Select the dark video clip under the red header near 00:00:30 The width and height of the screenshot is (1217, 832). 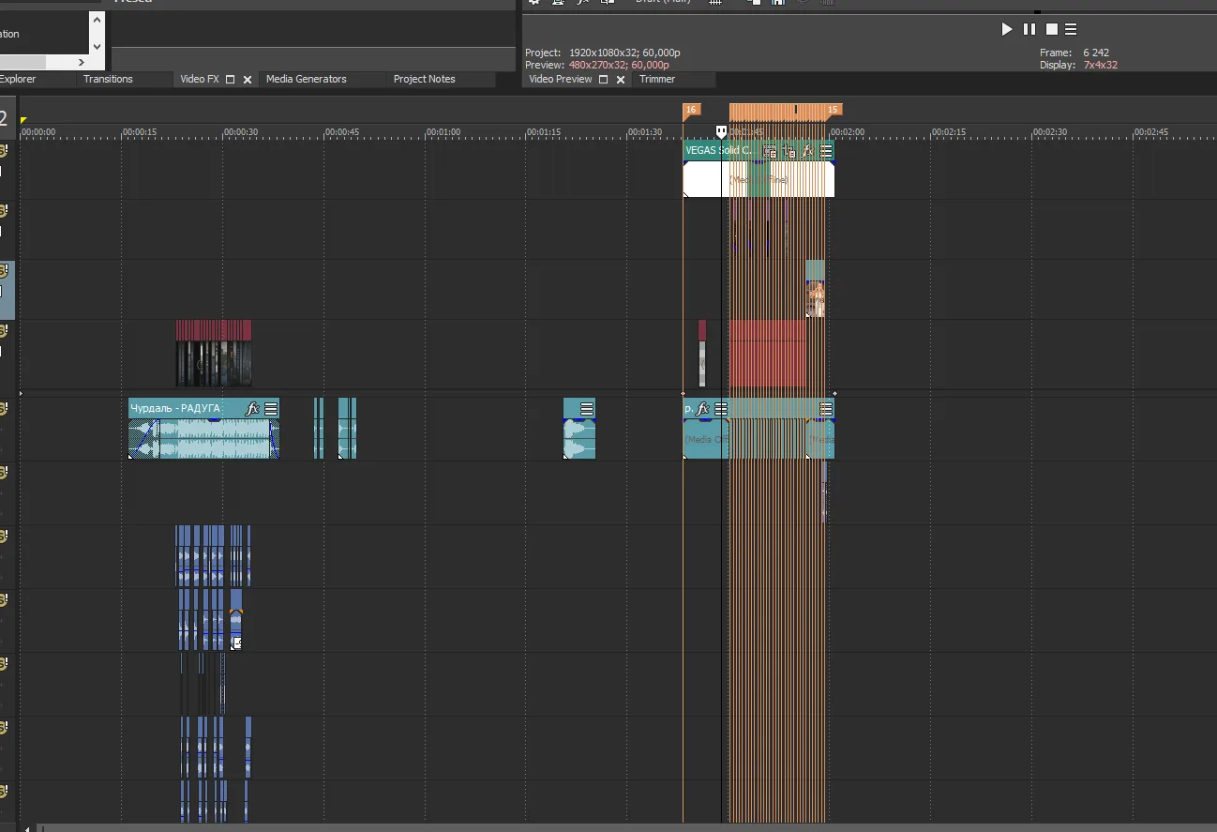pyautogui.click(x=214, y=363)
